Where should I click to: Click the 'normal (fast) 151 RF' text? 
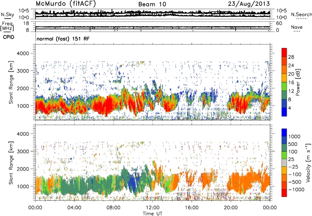coord(63,39)
